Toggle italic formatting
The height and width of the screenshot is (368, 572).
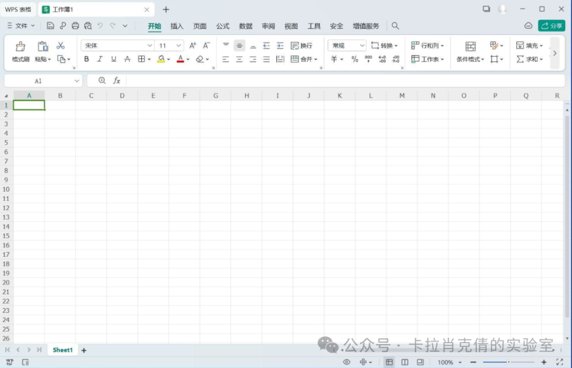(x=100, y=59)
